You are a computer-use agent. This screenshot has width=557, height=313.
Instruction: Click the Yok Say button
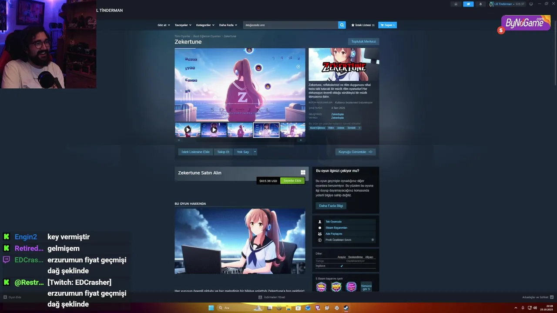(243, 152)
